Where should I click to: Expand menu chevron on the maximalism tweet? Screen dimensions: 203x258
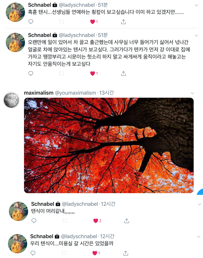pos(192,93)
